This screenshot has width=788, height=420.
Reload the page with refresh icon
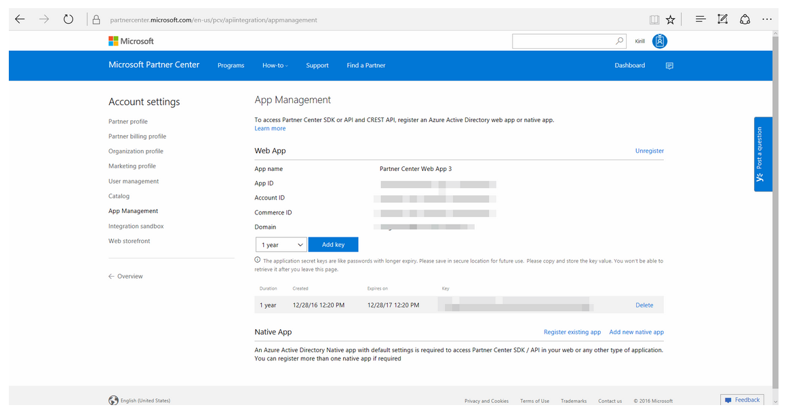point(68,20)
